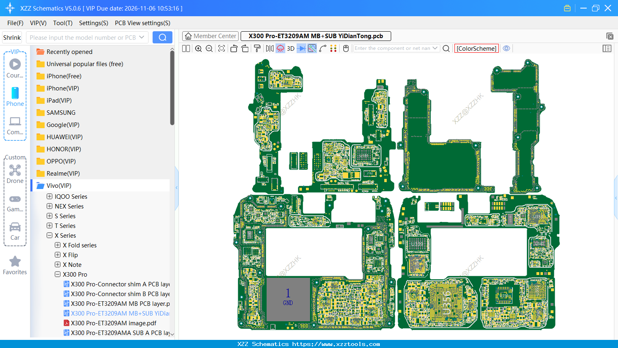Open the SAMSUNG folder
618x348 pixels.
56,113
